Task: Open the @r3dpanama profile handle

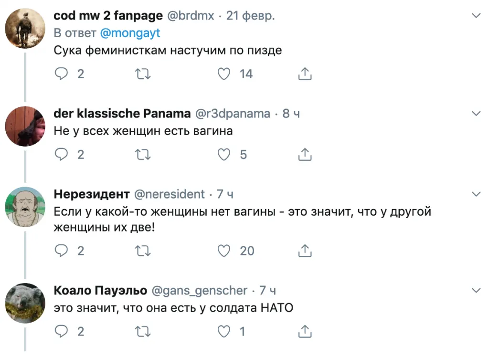Action: point(233,114)
